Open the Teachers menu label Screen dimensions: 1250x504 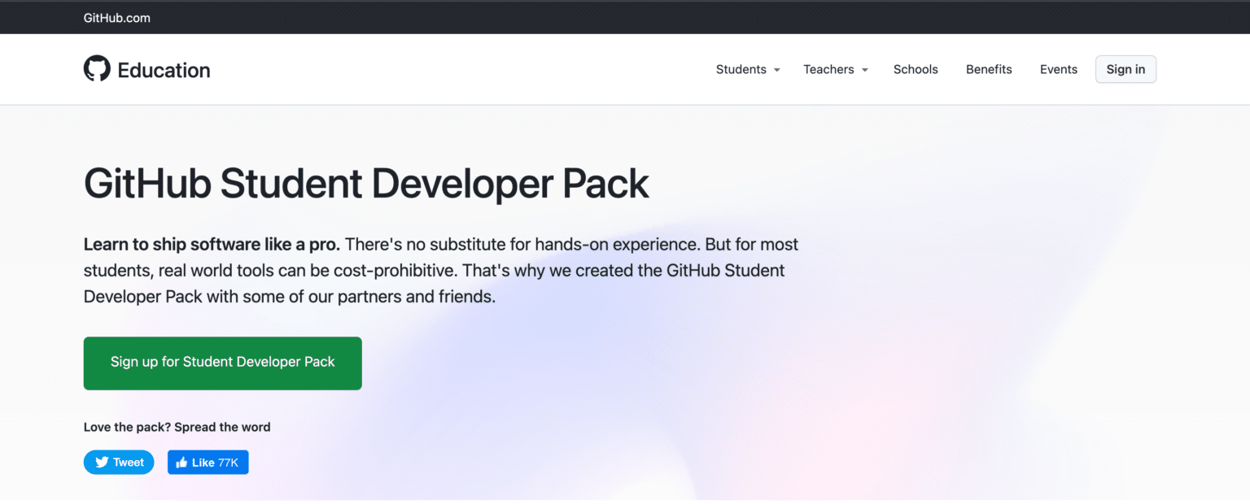[x=828, y=69]
